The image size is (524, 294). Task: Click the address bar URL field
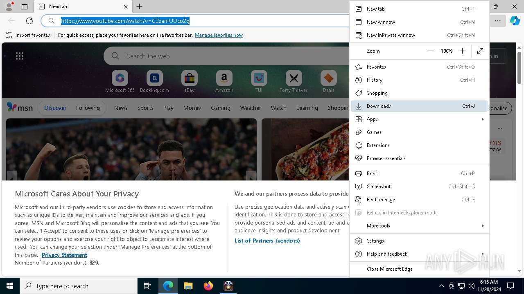(196, 21)
